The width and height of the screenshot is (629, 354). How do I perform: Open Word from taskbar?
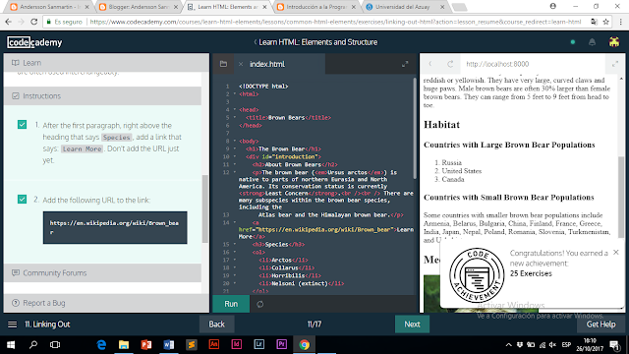tap(169, 345)
